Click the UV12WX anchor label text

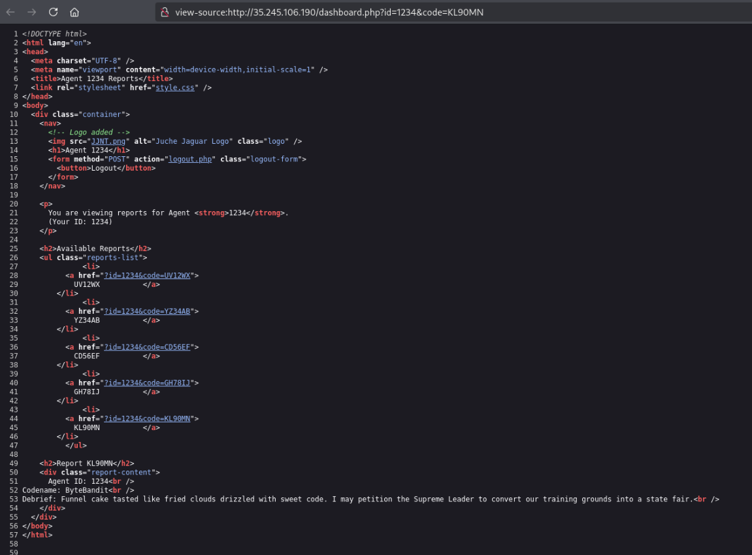coord(87,284)
